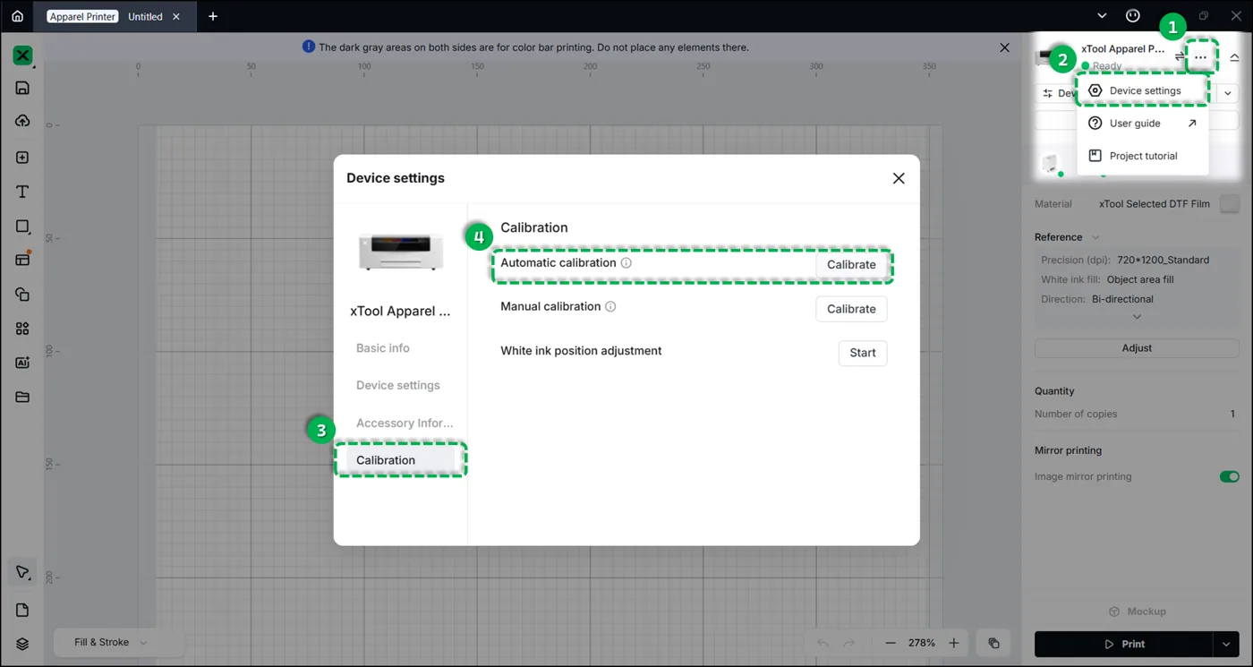Open User guide menu entry
This screenshot has height=667, width=1253.
tap(1143, 124)
